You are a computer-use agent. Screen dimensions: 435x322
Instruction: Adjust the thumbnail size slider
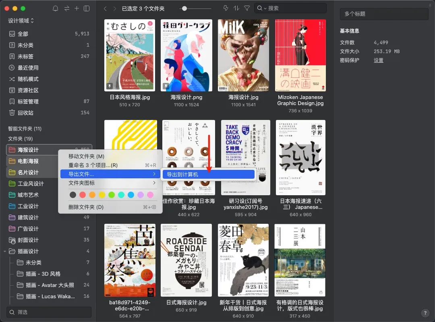coord(184,8)
